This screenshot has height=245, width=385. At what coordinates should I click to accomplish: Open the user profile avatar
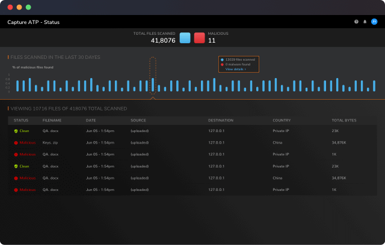(374, 22)
